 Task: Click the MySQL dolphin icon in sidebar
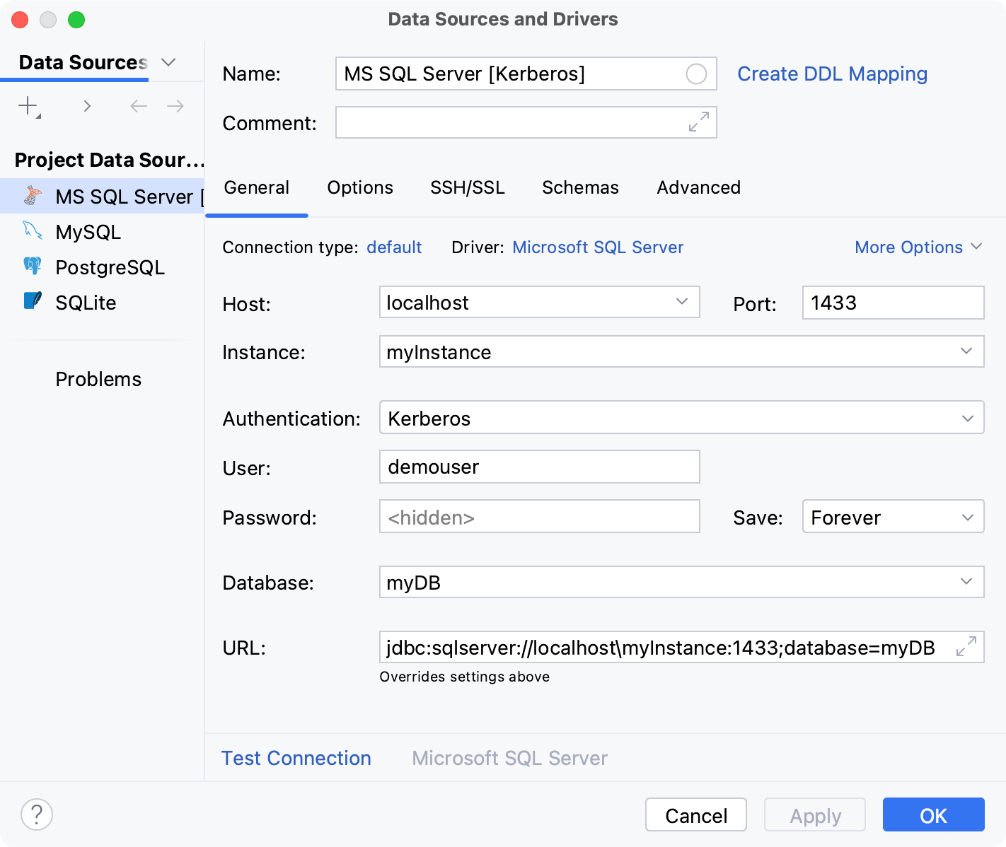click(x=32, y=231)
